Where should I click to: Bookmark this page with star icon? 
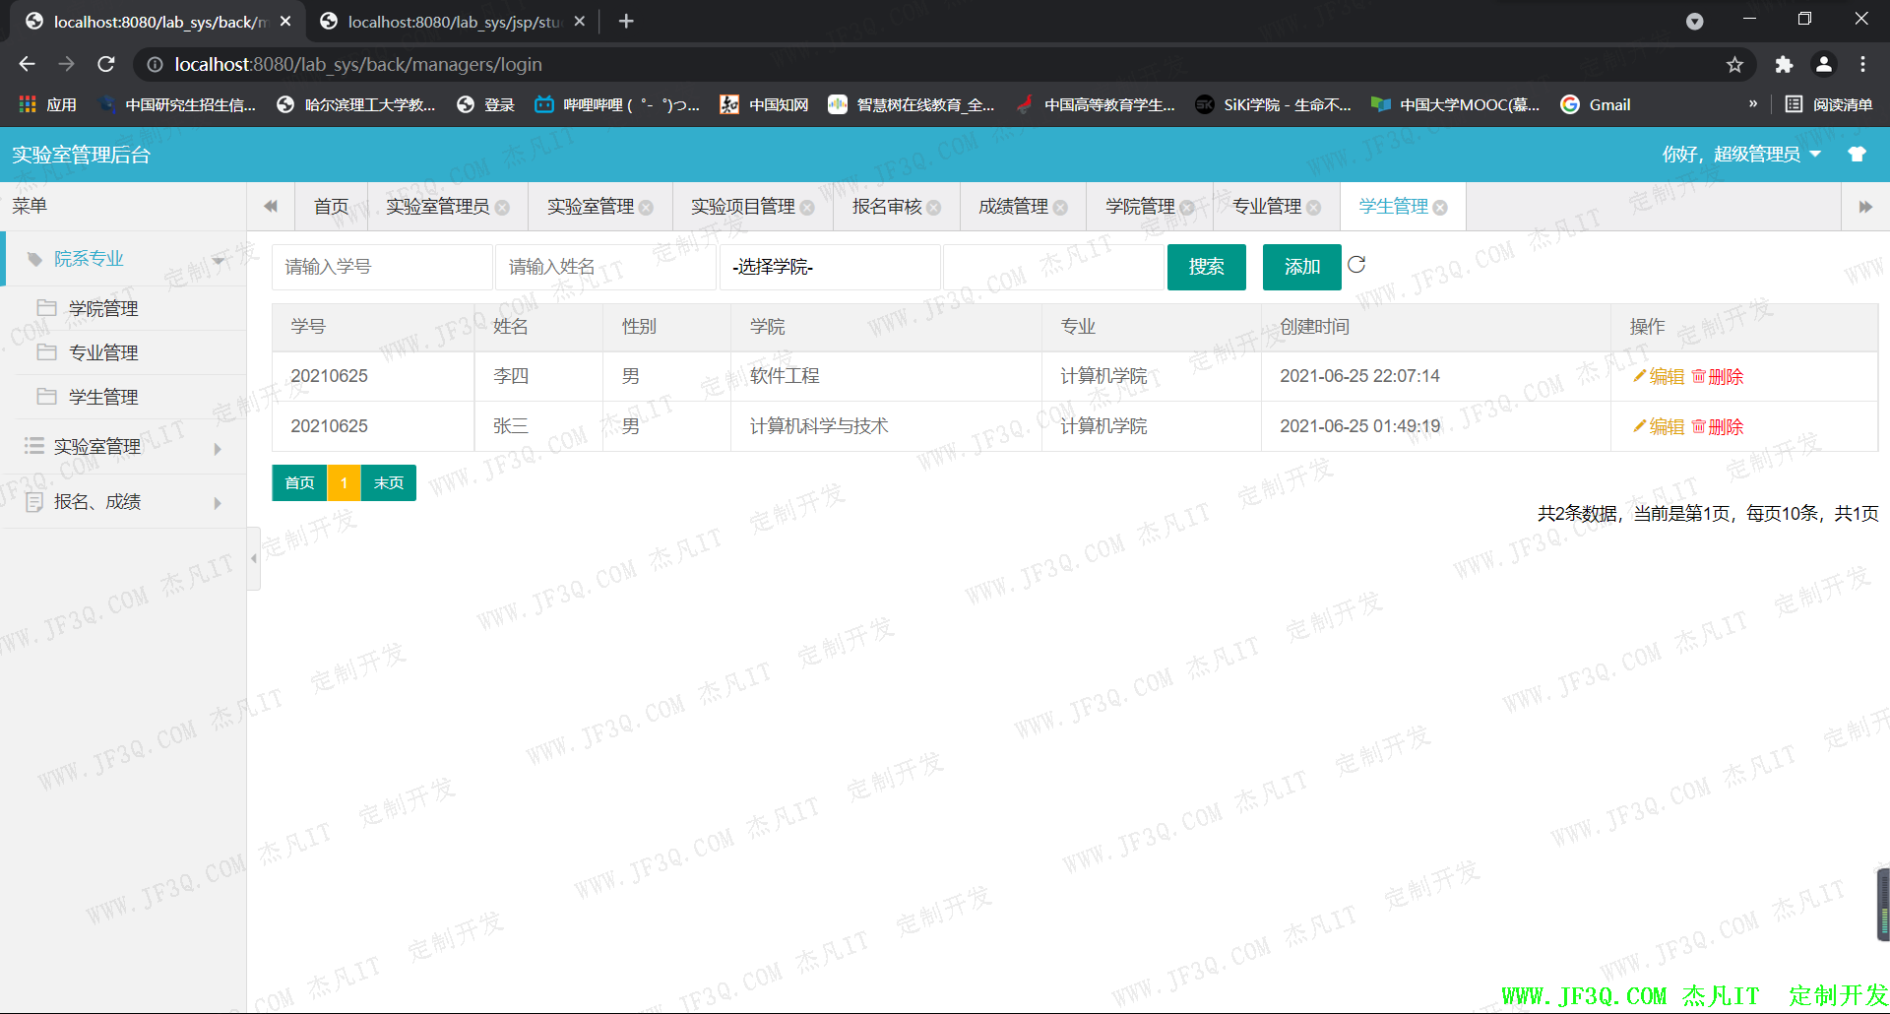1734,65
